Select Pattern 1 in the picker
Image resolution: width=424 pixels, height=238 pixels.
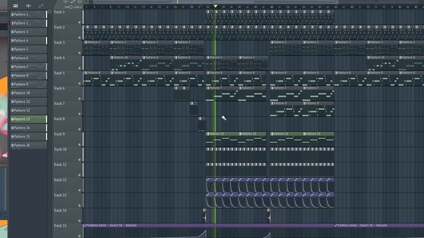point(28,15)
